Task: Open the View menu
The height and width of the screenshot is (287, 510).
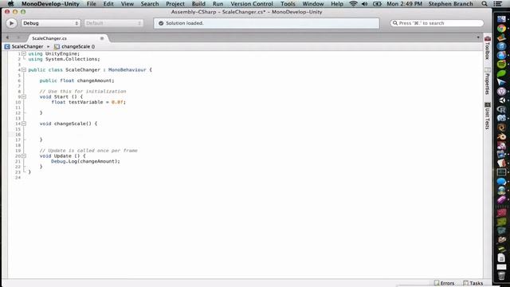Action: point(127,4)
